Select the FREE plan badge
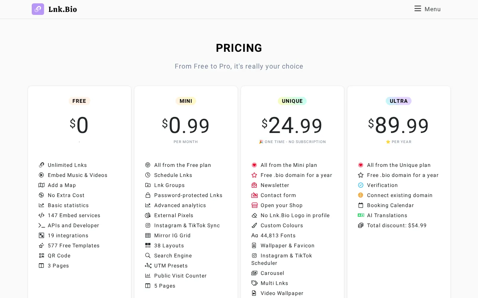This screenshot has width=478, height=298. coord(79,101)
